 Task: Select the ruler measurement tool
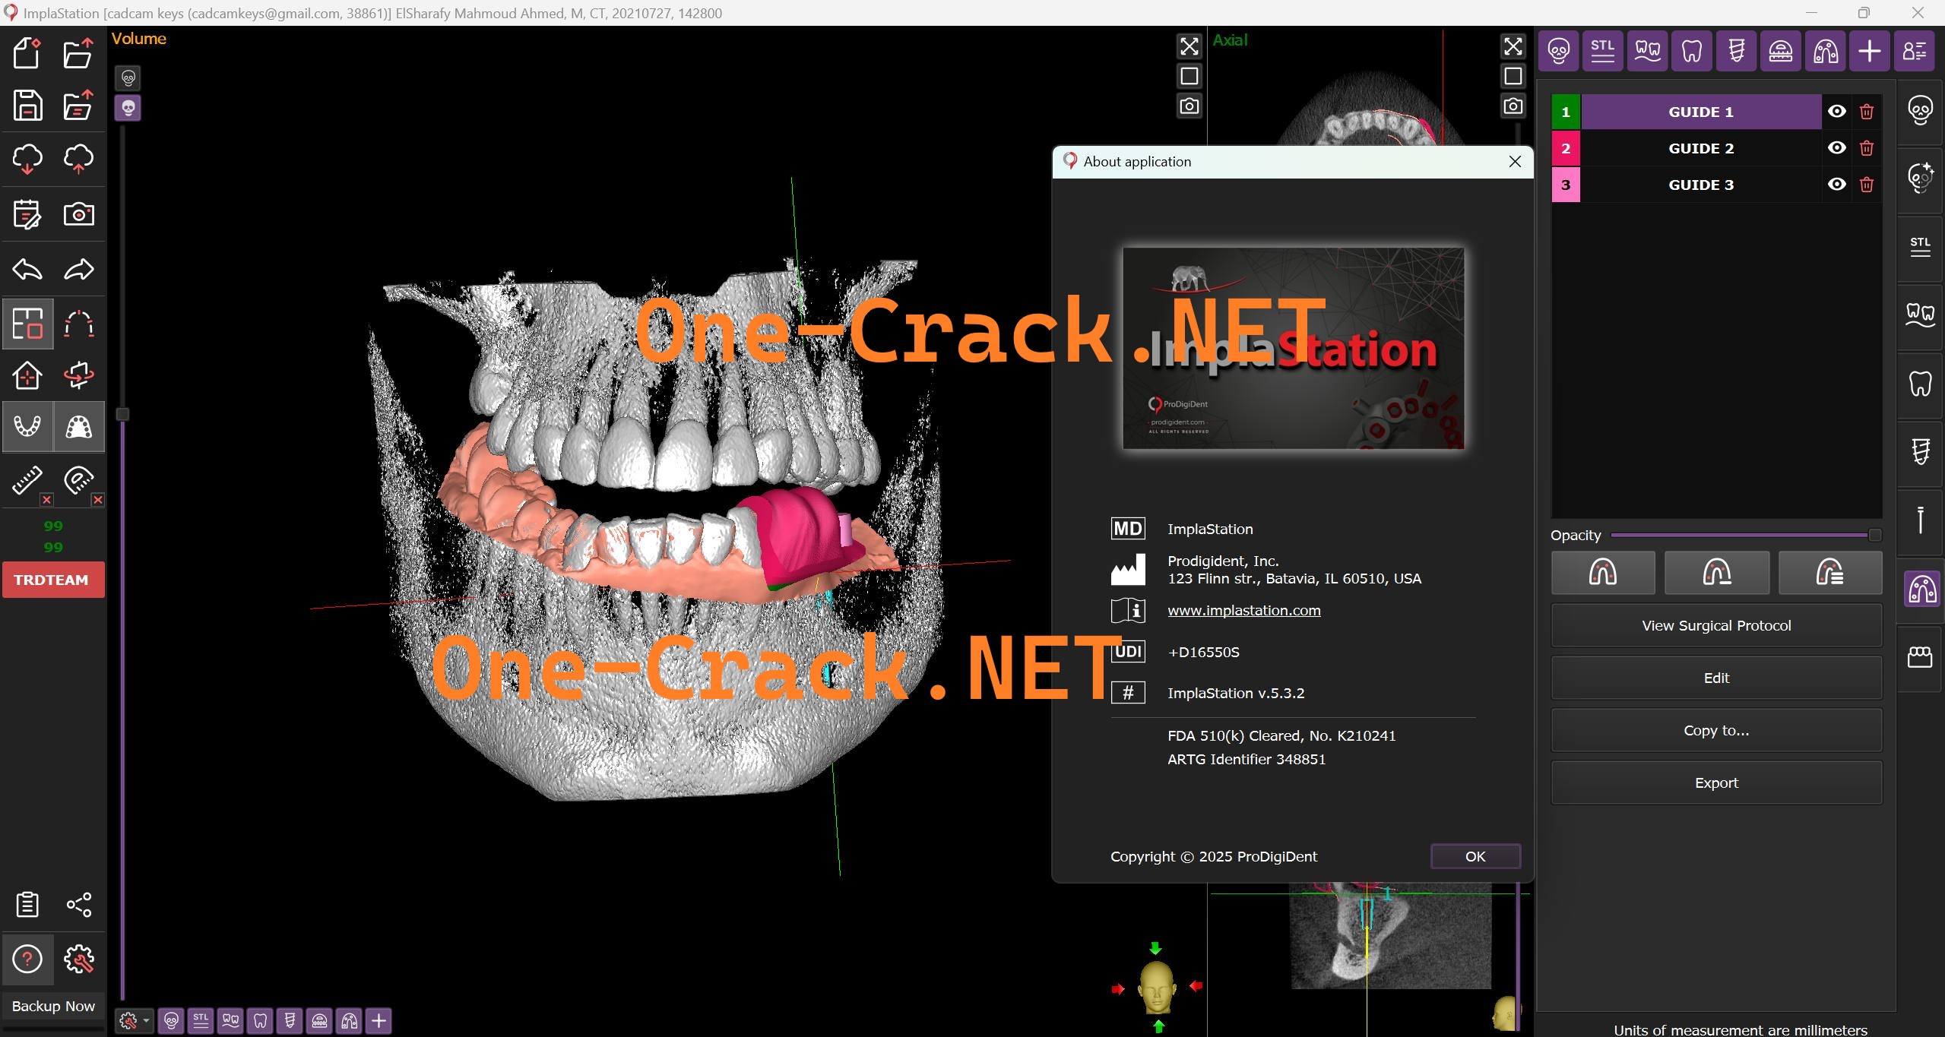pos(27,479)
